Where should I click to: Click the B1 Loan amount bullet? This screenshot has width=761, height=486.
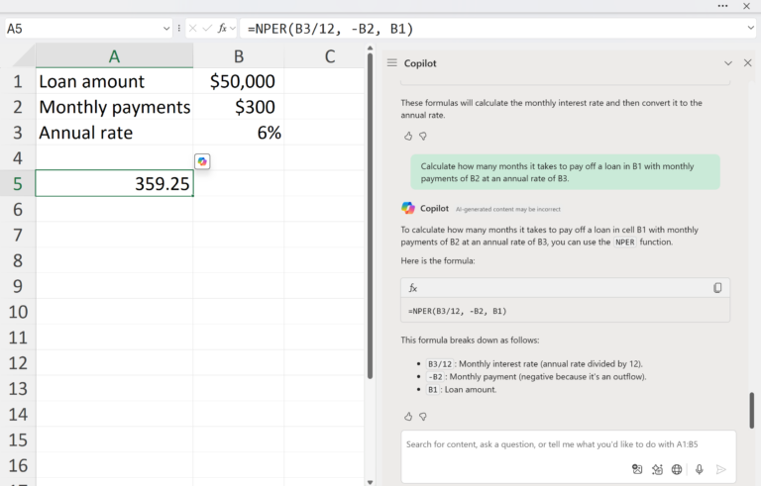coord(461,389)
